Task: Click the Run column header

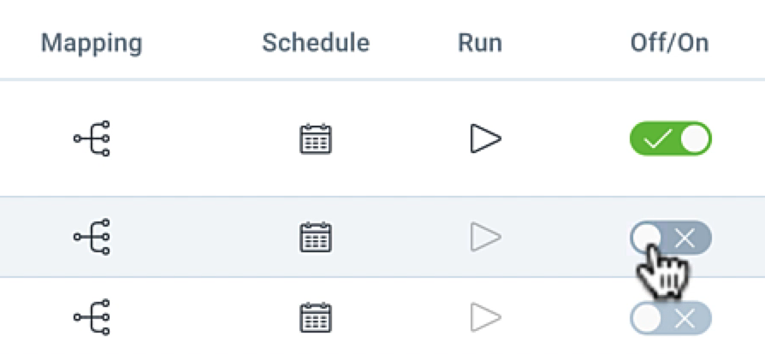Action: click(x=479, y=43)
